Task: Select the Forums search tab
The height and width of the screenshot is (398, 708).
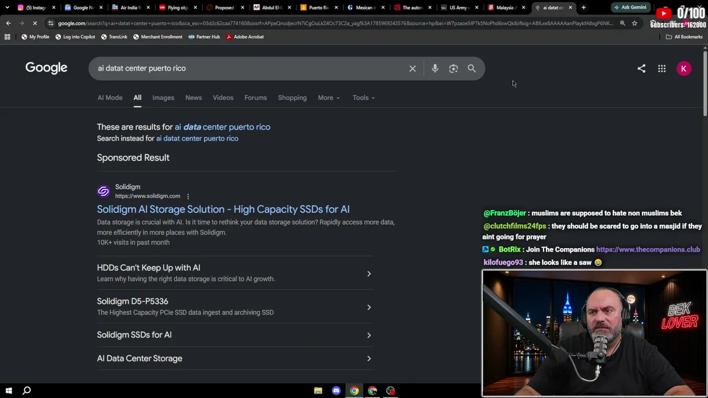Action: pyautogui.click(x=256, y=98)
